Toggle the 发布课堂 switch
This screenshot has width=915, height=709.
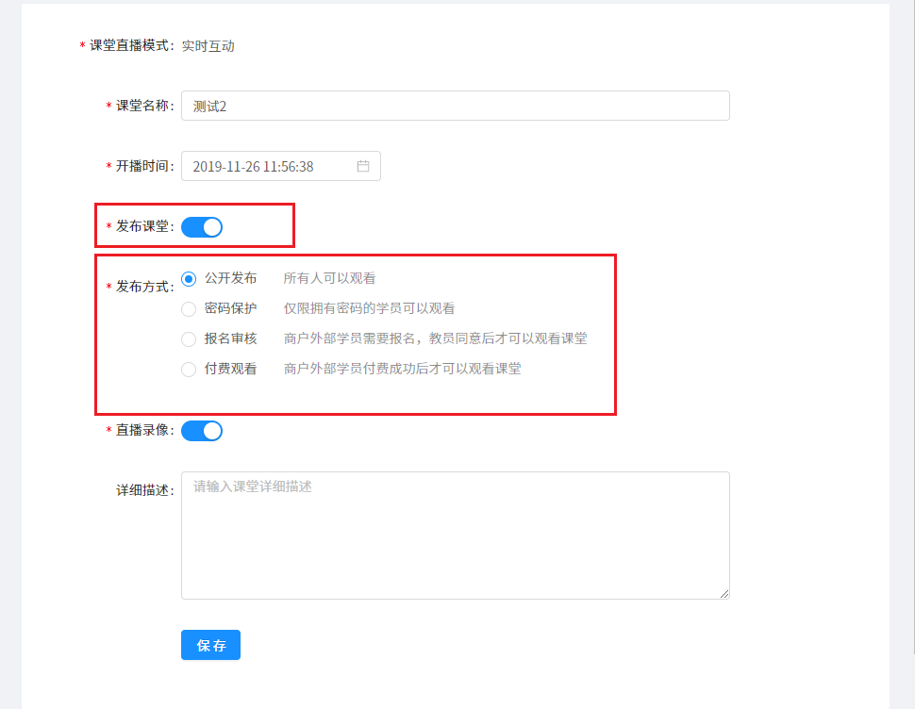point(202,227)
